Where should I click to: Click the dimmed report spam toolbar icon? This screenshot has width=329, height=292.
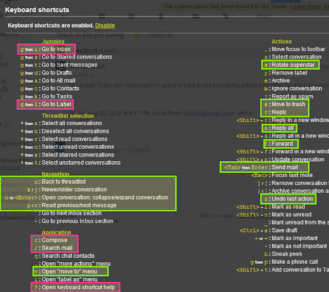click(131, 16)
